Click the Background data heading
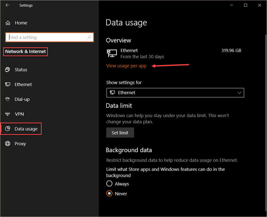Screen dimensions: 267x217 [x=129, y=150]
